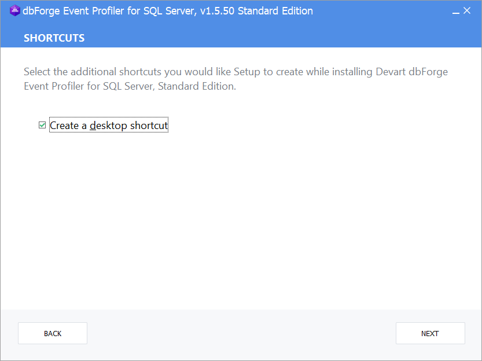
Task: Go to the NEXT setup step
Action: coord(430,333)
